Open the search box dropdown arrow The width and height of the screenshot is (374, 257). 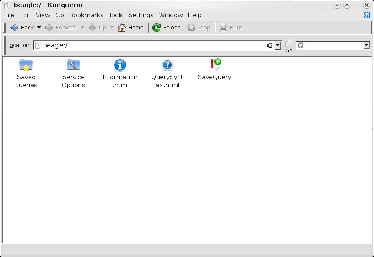(366, 45)
